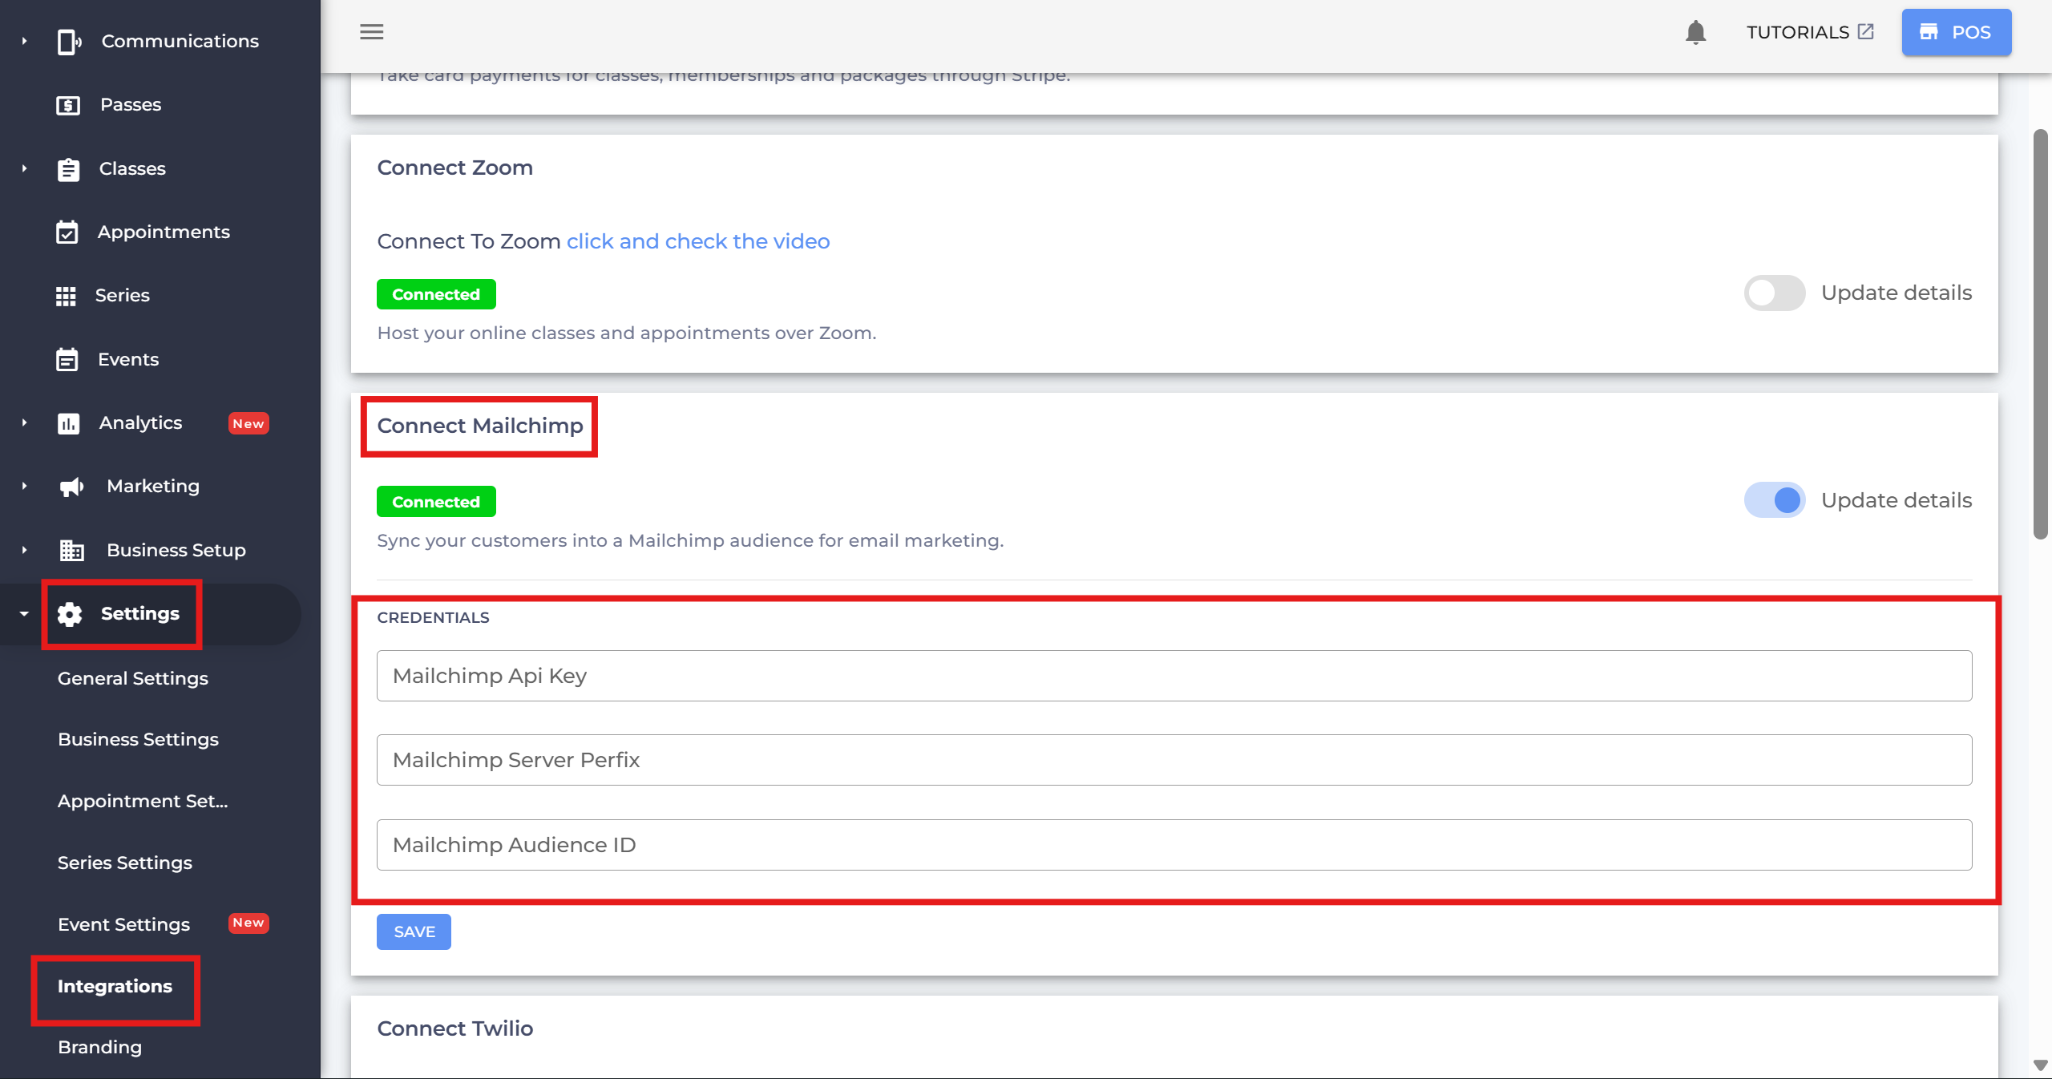The height and width of the screenshot is (1079, 2052).
Task: Click the Marketing megaphone icon
Action: (71, 487)
